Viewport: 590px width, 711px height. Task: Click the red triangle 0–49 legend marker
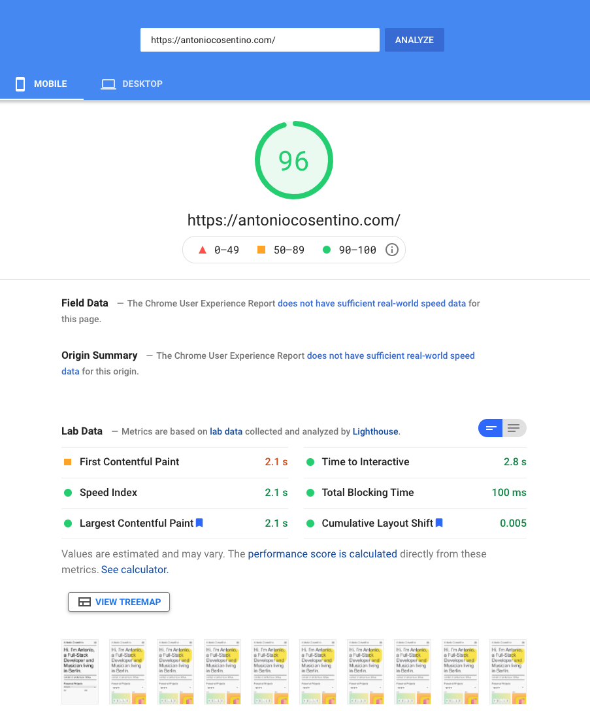pos(203,250)
